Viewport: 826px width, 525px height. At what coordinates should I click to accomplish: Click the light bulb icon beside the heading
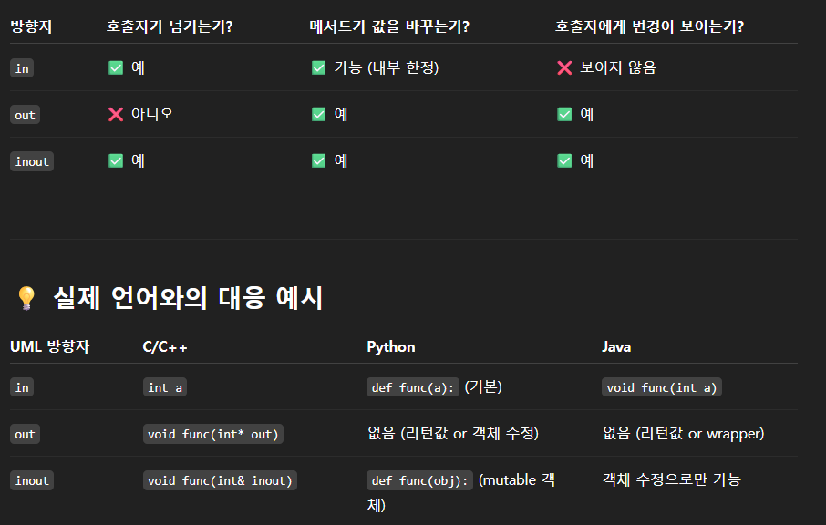click(26, 298)
